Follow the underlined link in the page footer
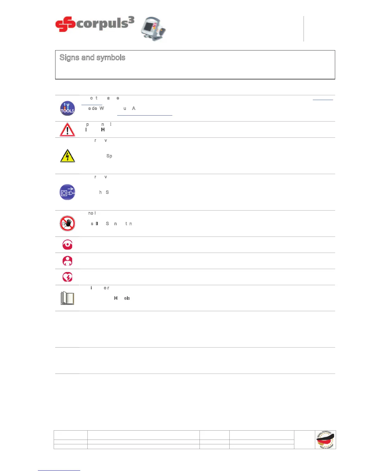This screenshot has width=365, height=473. tap(59, 470)
